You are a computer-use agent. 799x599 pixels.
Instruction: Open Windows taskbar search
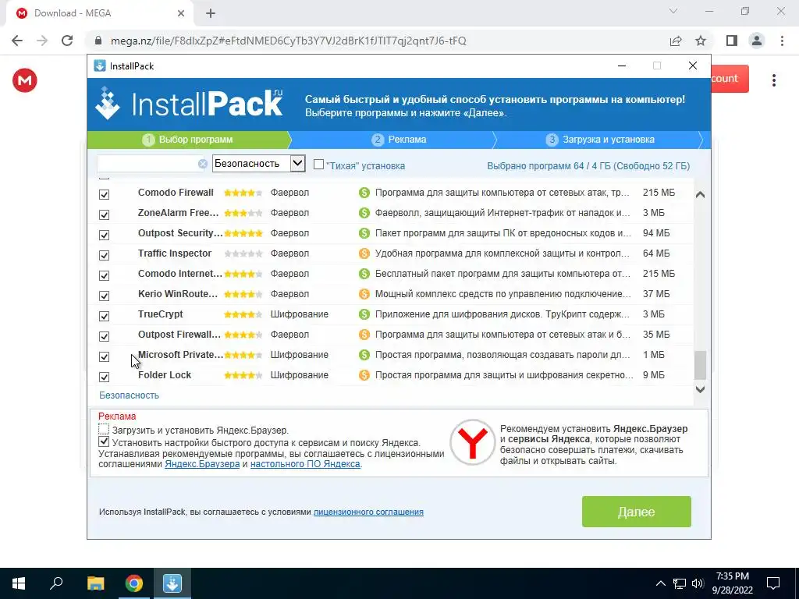(x=56, y=583)
